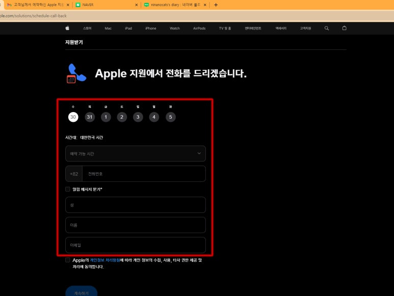The height and width of the screenshot is (296, 394).
Task: Open the search magnifier in Apple nav
Action: [326, 28]
